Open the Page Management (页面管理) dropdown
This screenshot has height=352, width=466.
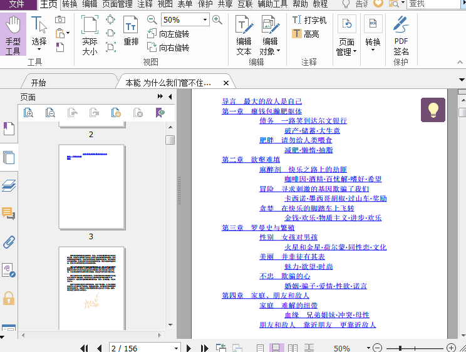tap(346, 35)
